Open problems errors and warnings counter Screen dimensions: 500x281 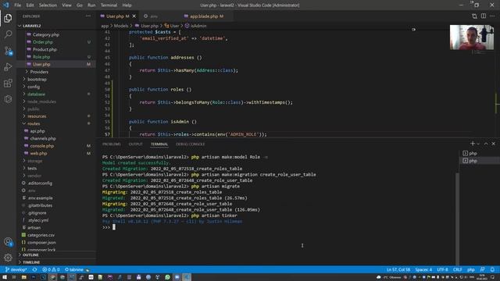pyautogui.click(x=51, y=269)
